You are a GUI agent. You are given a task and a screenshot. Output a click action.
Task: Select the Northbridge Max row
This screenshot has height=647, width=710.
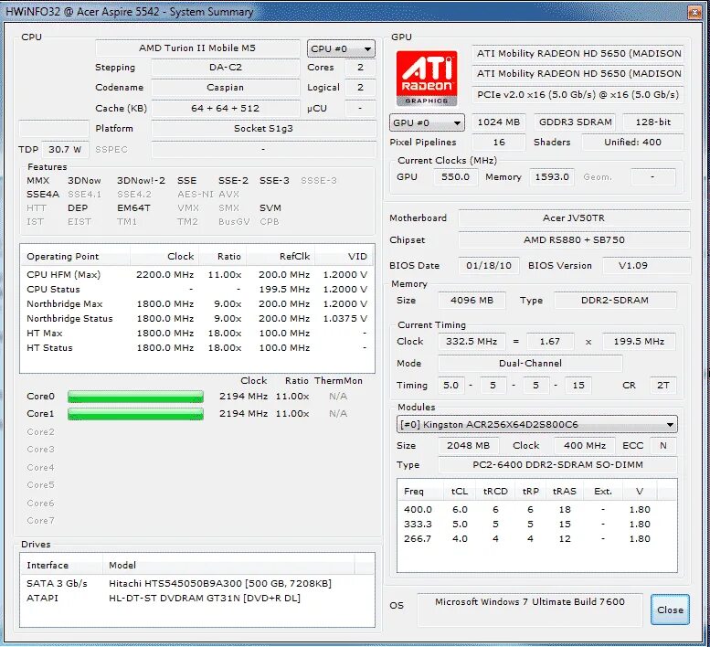tap(197, 303)
